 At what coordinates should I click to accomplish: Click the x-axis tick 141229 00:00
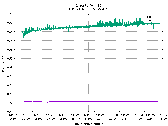click(x=138, y=117)
